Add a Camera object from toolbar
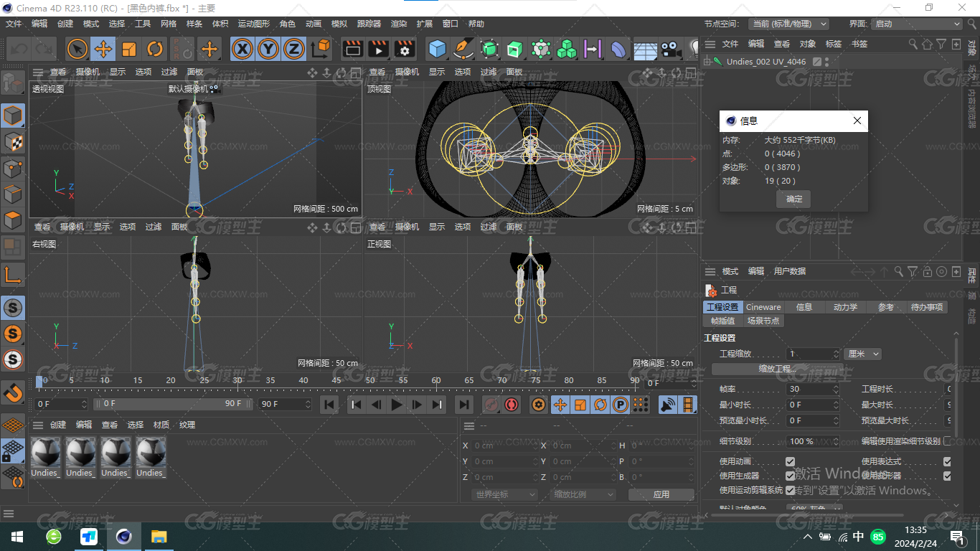Viewport: 980px width, 551px height. point(671,50)
